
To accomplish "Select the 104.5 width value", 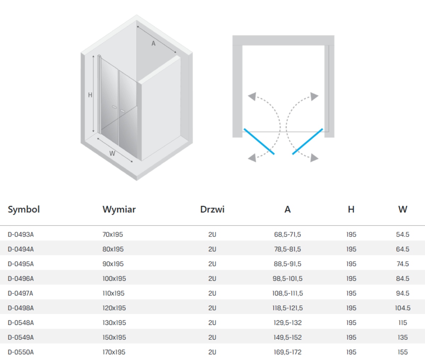I will [402, 308].
